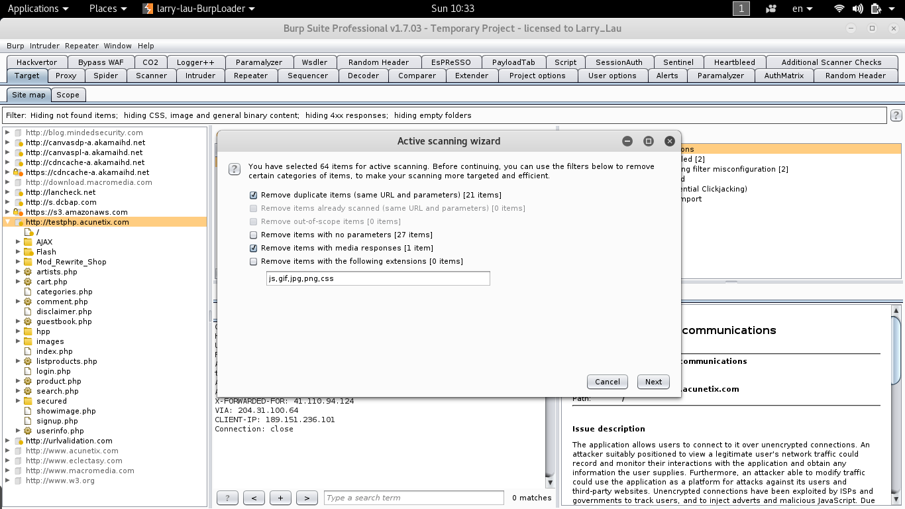The width and height of the screenshot is (905, 509).
Task: Switch to the Repeater tab
Action: pos(250,76)
